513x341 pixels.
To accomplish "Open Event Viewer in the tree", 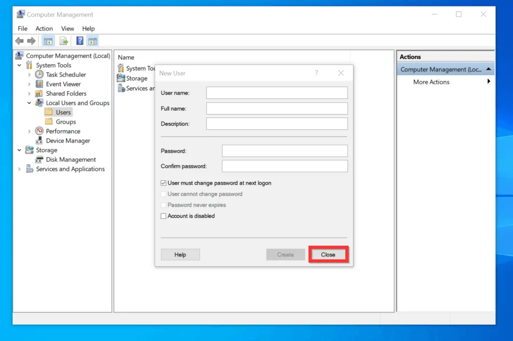I will pyautogui.click(x=63, y=84).
